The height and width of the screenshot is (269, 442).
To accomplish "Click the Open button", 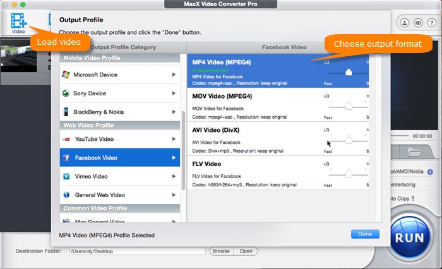I will 246,251.
